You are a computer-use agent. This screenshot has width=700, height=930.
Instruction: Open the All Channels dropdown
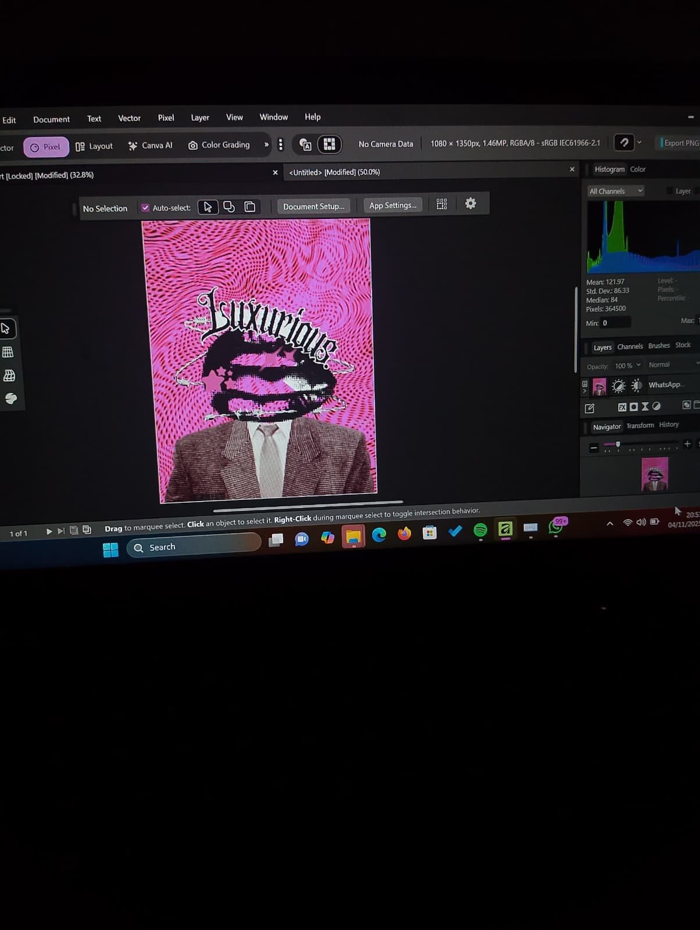pyautogui.click(x=615, y=191)
